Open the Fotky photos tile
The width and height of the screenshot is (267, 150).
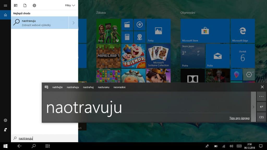coord(158,31)
